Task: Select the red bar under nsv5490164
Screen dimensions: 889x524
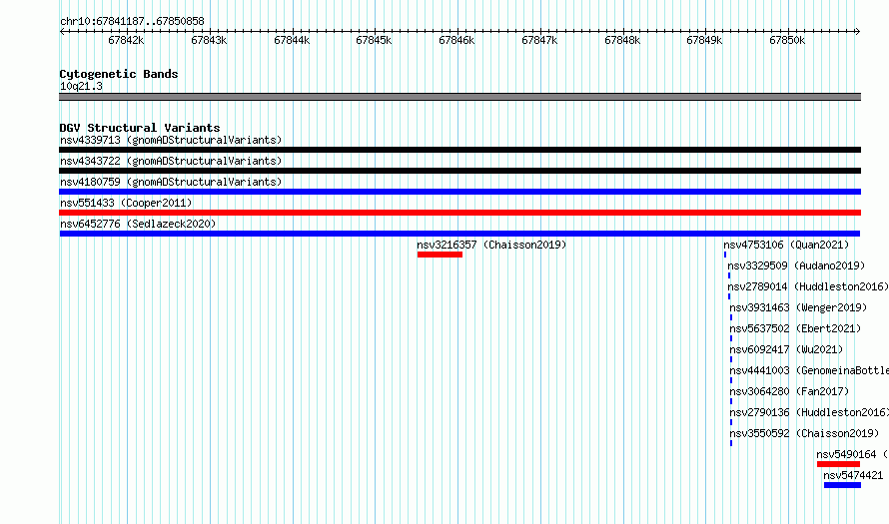Action: 838,464
